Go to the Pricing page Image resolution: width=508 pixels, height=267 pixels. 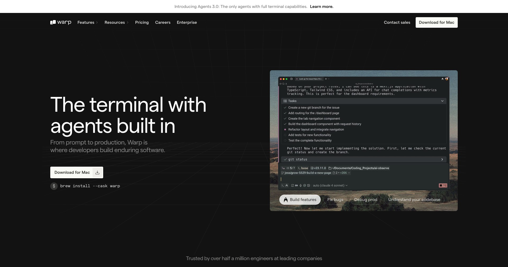142,22
